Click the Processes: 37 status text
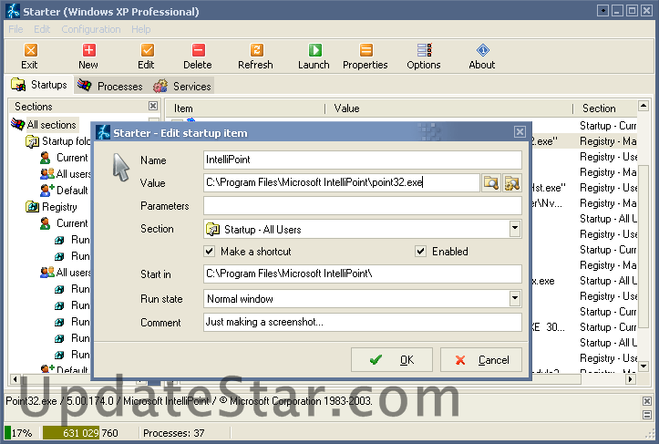659x444 pixels. click(x=173, y=433)
